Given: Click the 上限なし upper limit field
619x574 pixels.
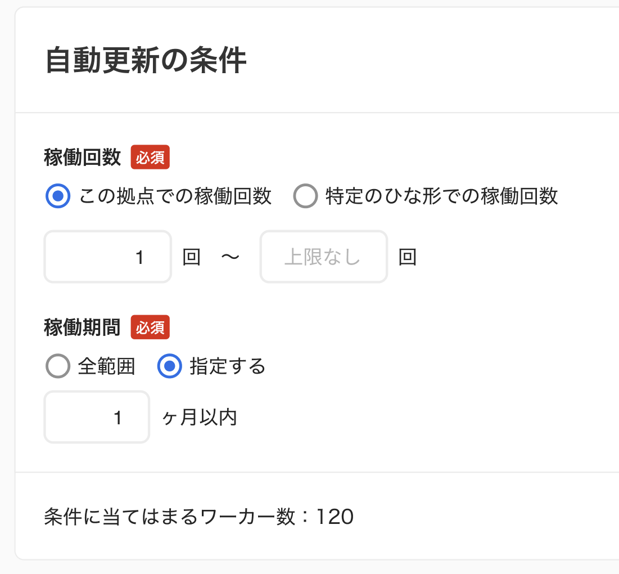Looking at the screenshot, I should point(324,257).
